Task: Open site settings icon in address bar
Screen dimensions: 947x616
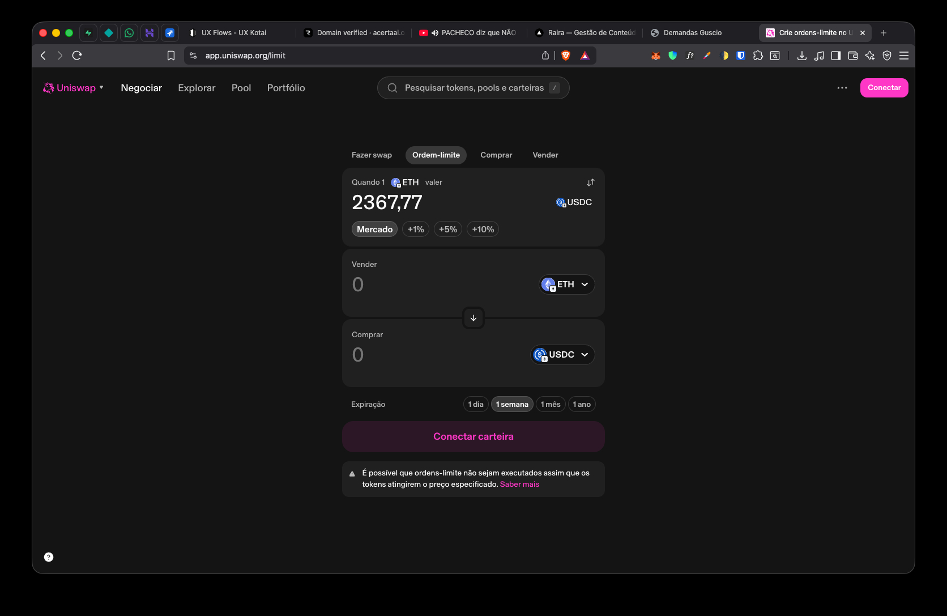Action: (193, 56)
